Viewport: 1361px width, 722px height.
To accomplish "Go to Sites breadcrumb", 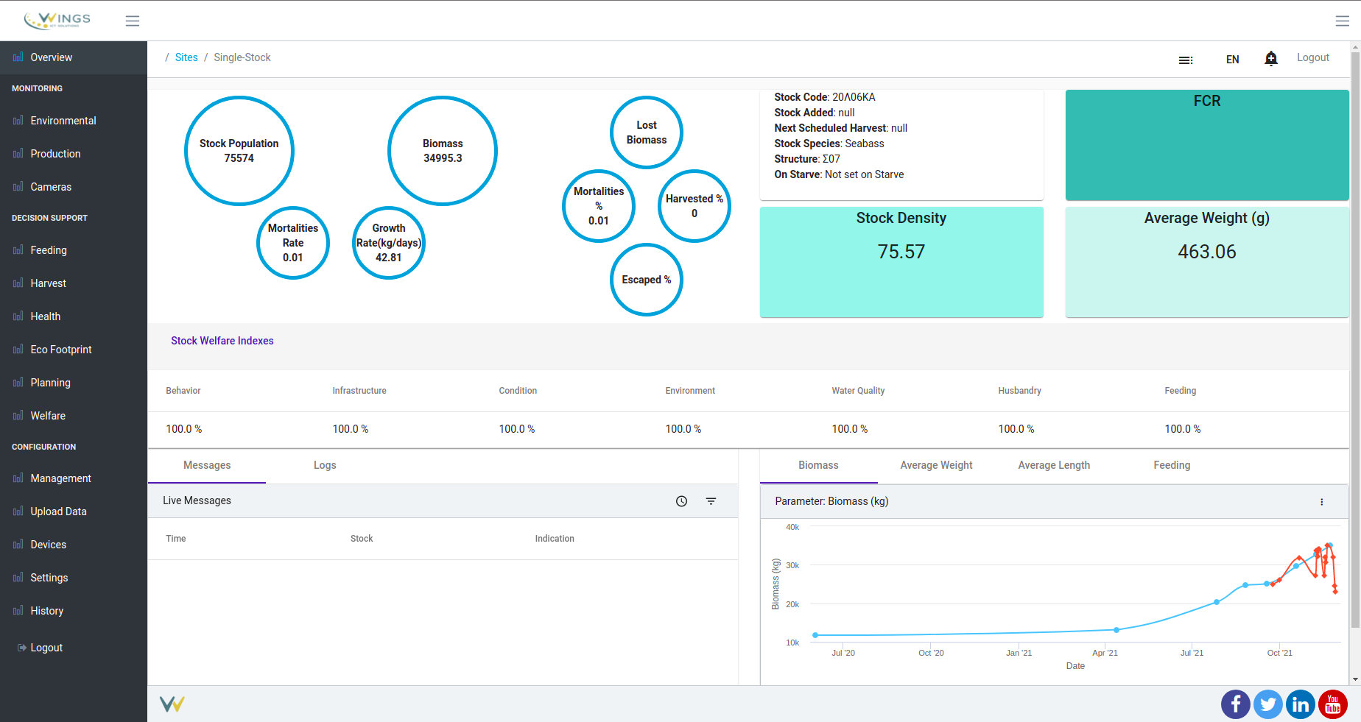I will tap(186, 57).
